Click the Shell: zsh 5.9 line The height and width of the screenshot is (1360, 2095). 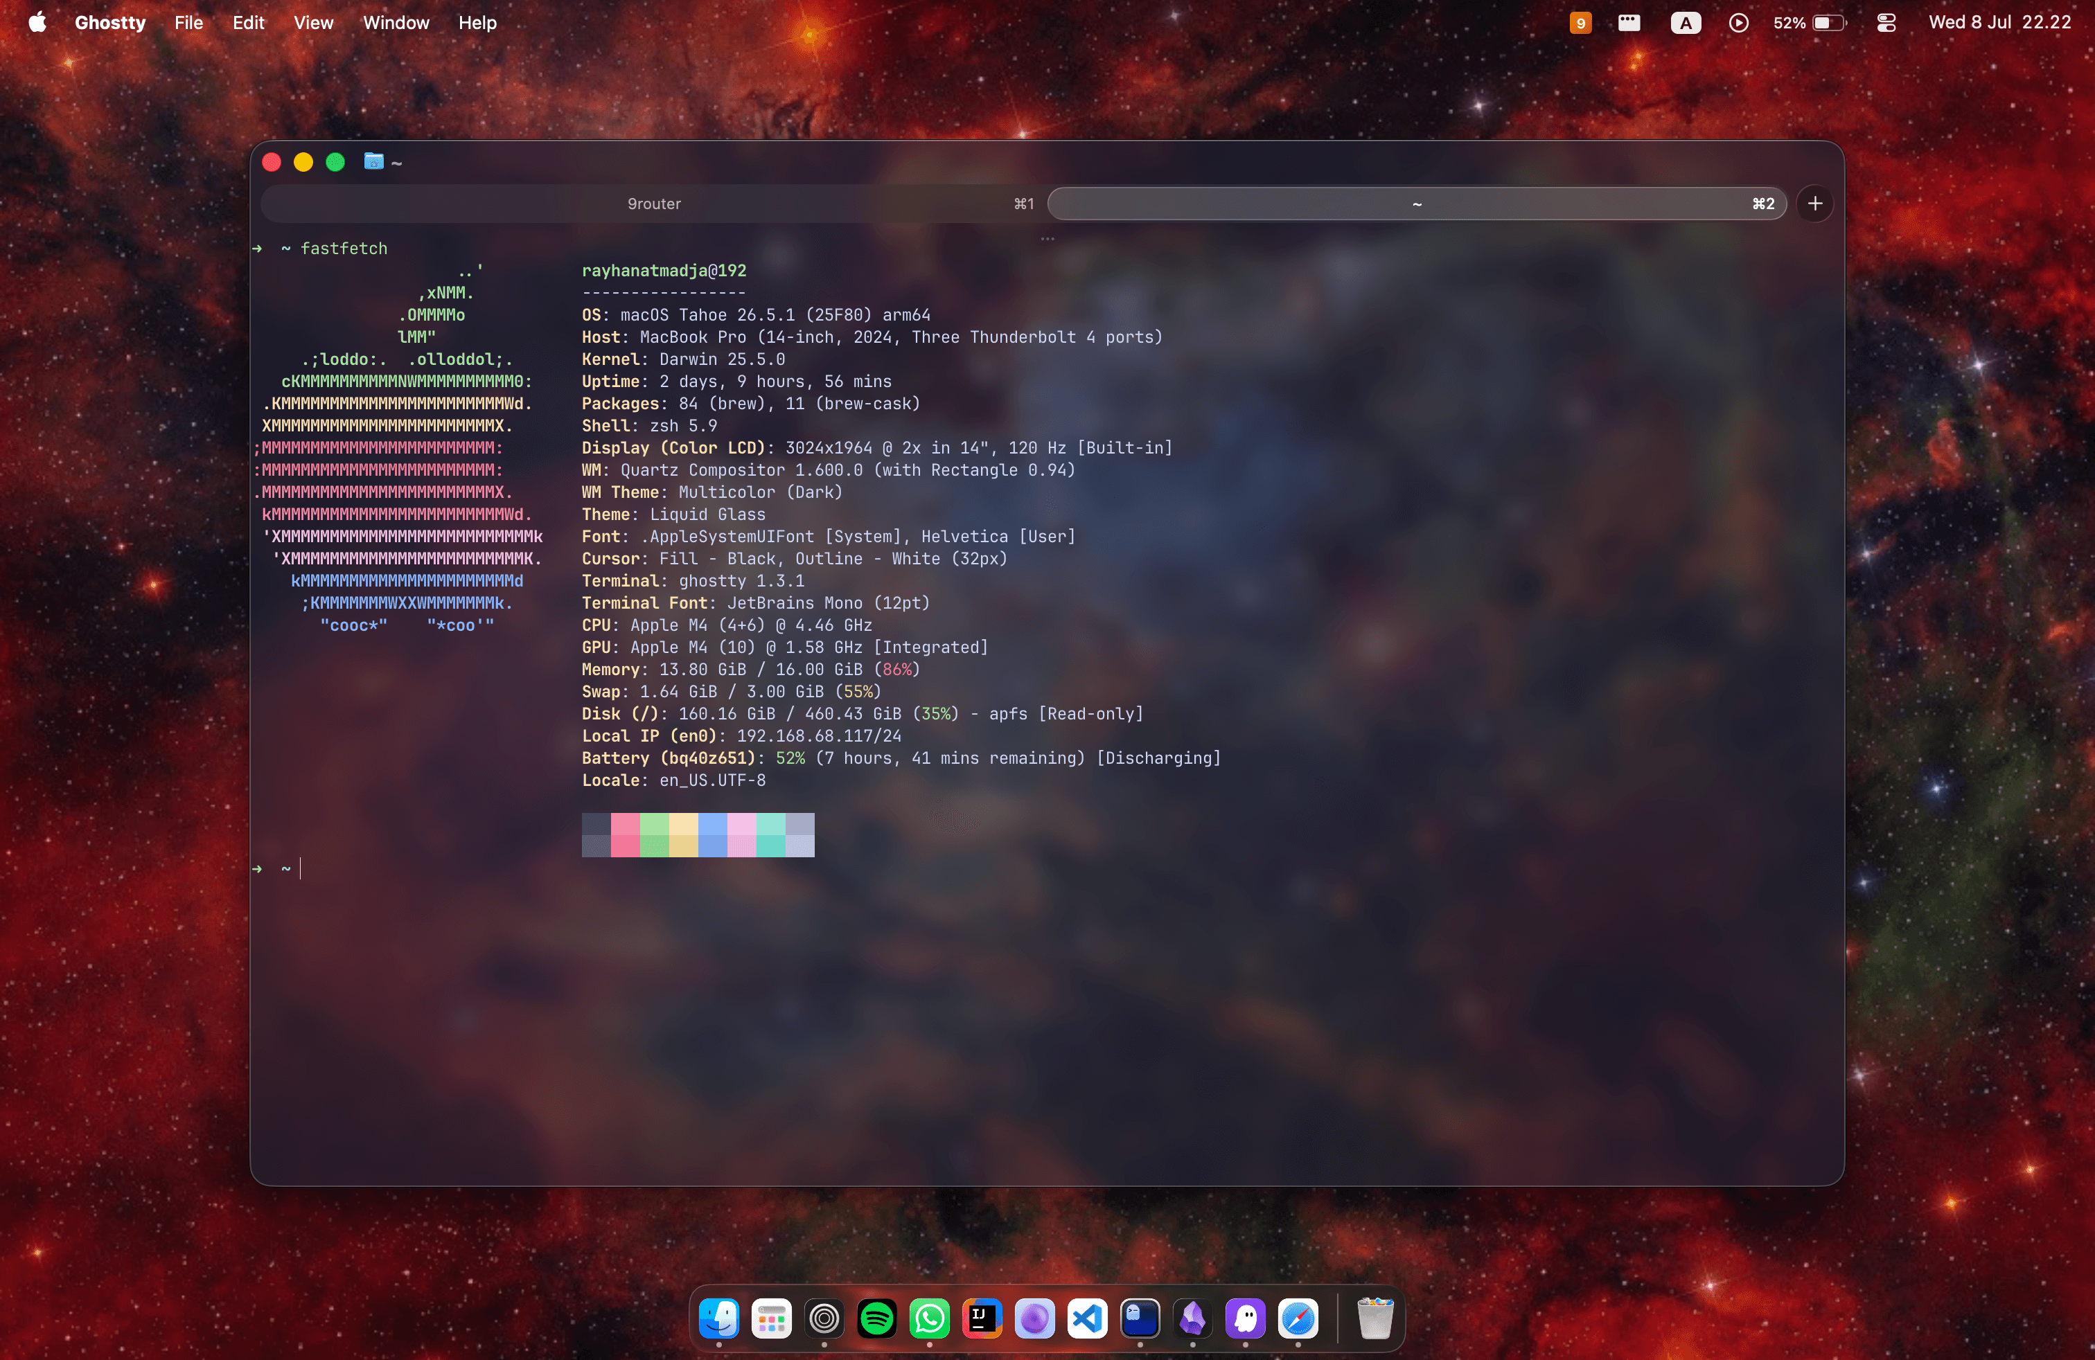point(650,426)
